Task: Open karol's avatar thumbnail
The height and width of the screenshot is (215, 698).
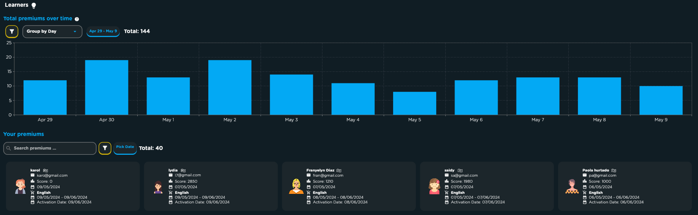Action: (20, 186)
